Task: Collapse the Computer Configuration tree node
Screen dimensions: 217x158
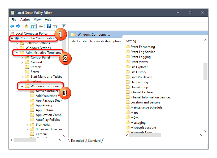Action: [x=12, y=38]
